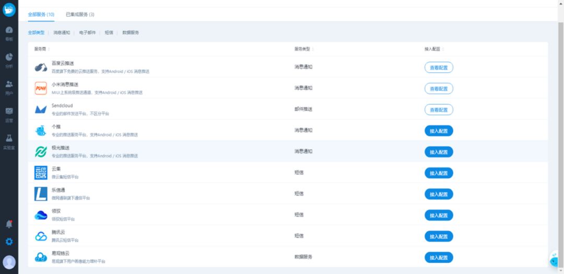564x274 pixels.
Task: Filter by 消息通知 type
Action: [x=62, y=32]
